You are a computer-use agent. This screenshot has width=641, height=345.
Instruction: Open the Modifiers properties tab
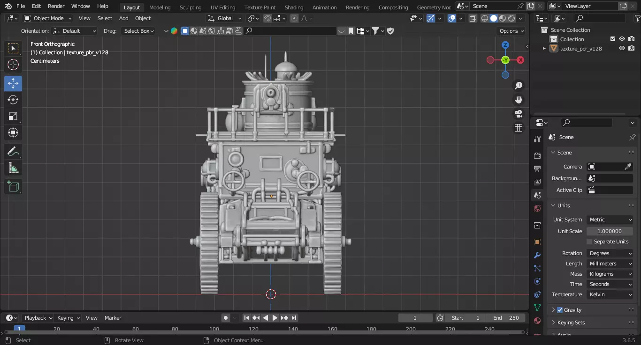point(537,255)
